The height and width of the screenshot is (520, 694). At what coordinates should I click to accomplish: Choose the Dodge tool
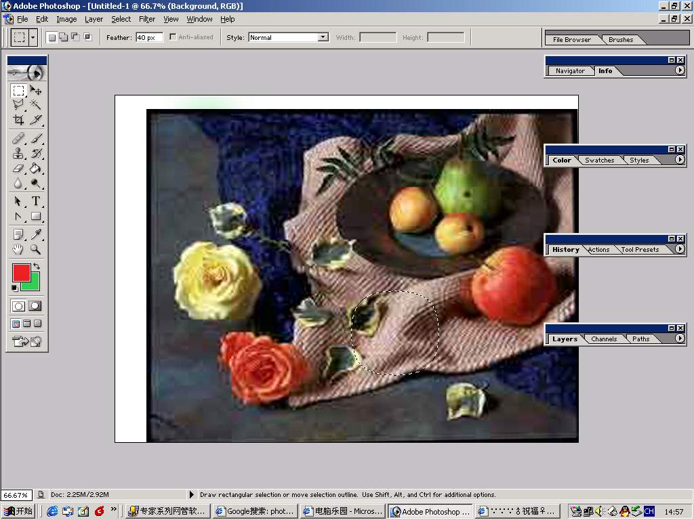(36, 183)
